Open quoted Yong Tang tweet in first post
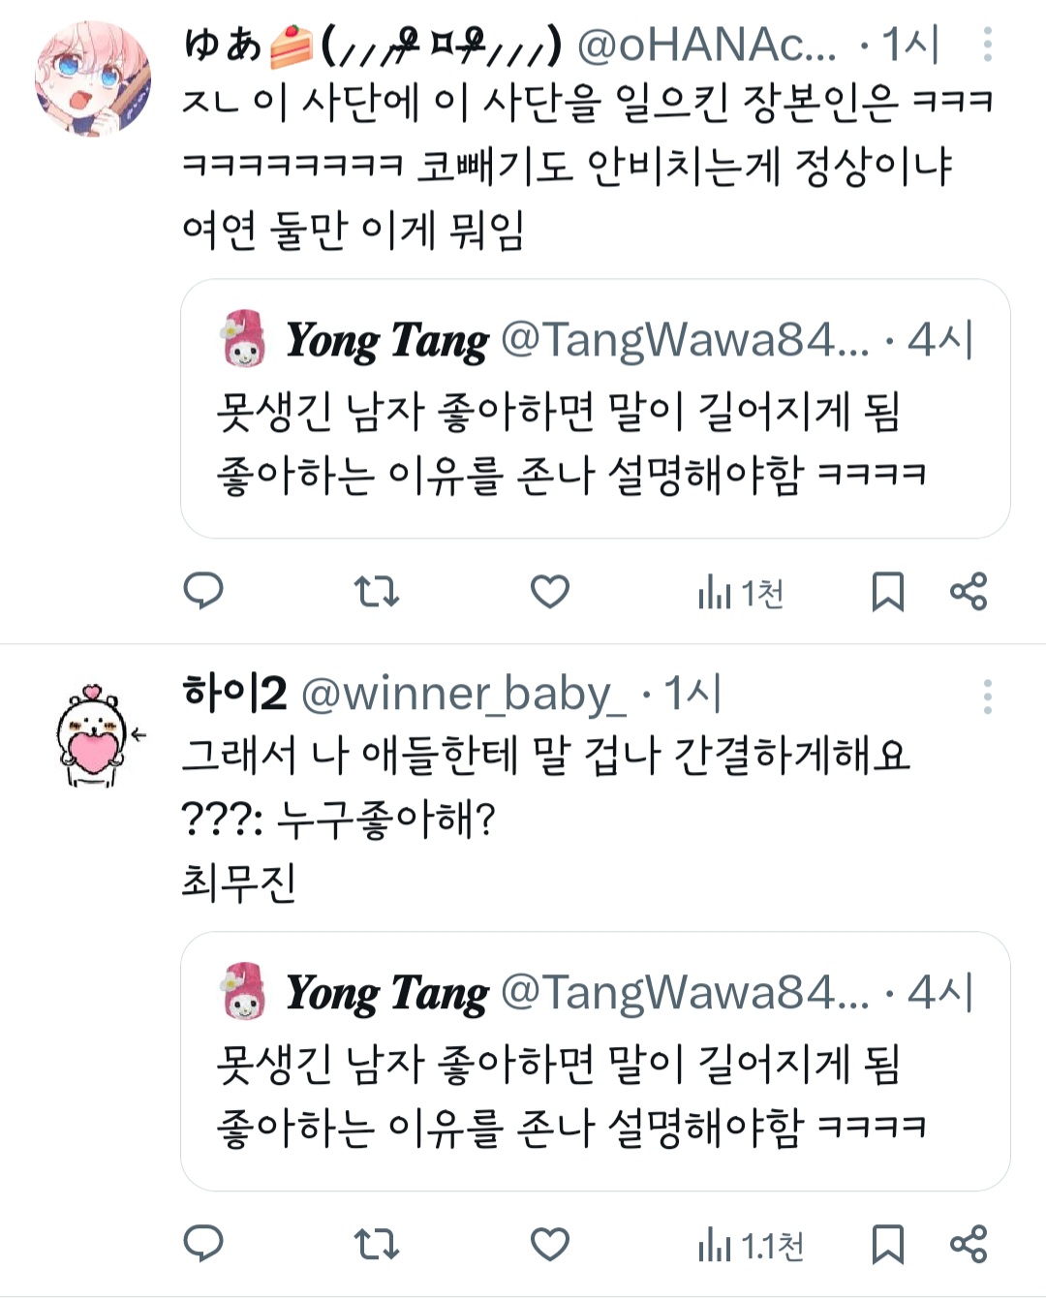 click(x=595, y=409)
